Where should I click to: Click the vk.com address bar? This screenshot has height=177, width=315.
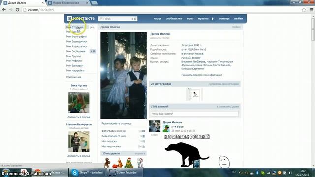pos(161,10)
